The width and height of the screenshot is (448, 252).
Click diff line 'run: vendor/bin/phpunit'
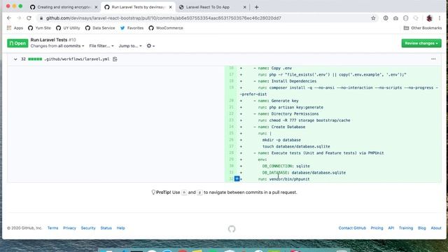point(283,179)
